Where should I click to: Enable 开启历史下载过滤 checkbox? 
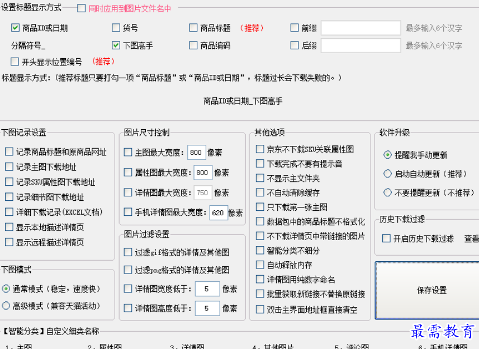386,238
